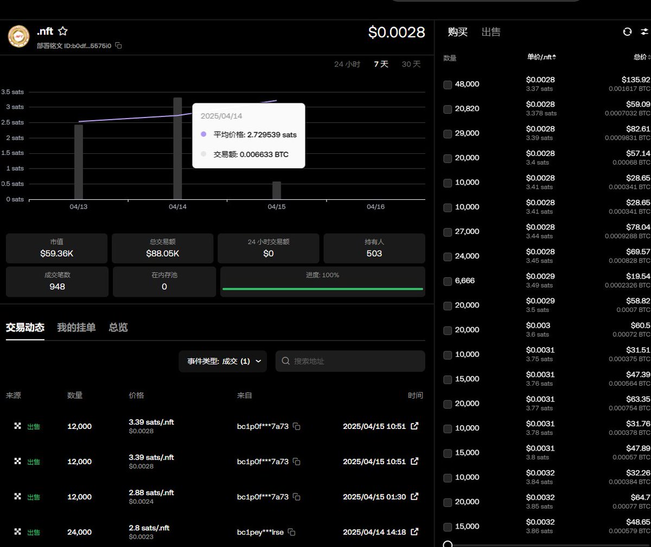Select the 7 天 chart range
The image size is (651, 547).
click(x=381, y=64)
